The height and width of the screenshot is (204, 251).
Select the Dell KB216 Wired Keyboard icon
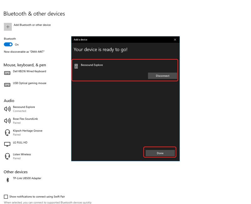(7, 73)
